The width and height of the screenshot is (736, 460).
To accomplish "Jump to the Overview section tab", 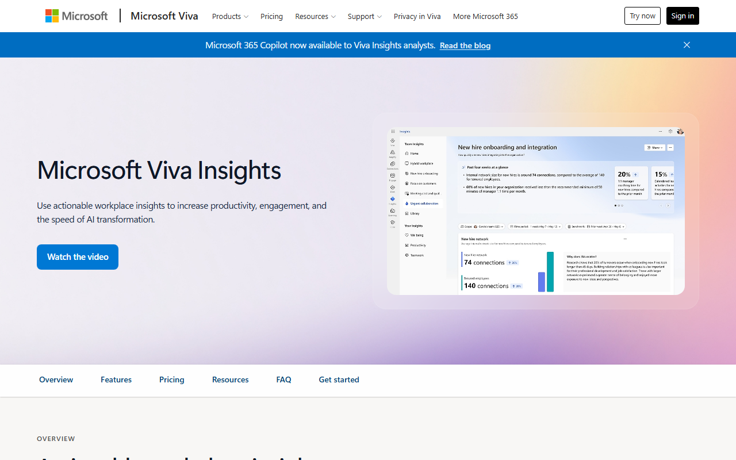I will [56, 379].
